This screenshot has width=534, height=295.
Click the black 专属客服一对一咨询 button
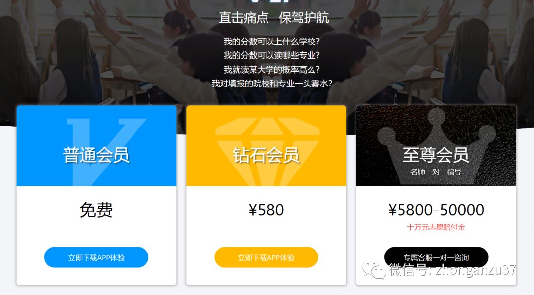[x=436, y=257]
